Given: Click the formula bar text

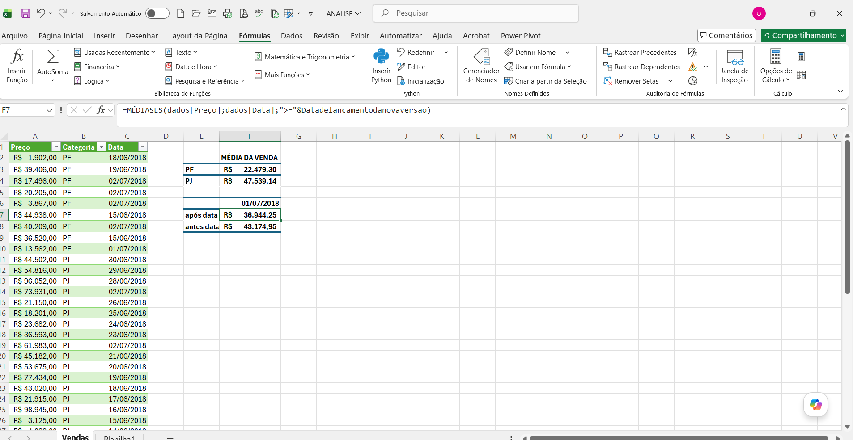Looking at the screenshot, I should pyautogui.click(x=276, y=110).
